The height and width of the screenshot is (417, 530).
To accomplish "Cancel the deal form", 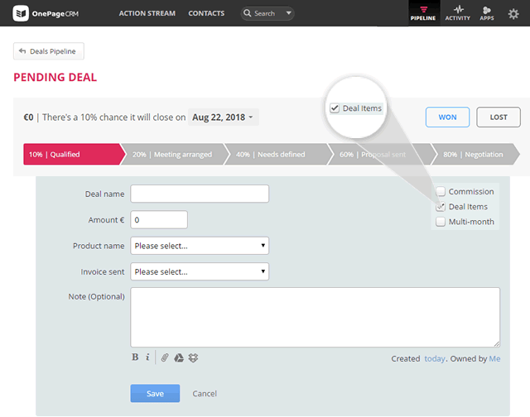I will (x=205, y=393).
